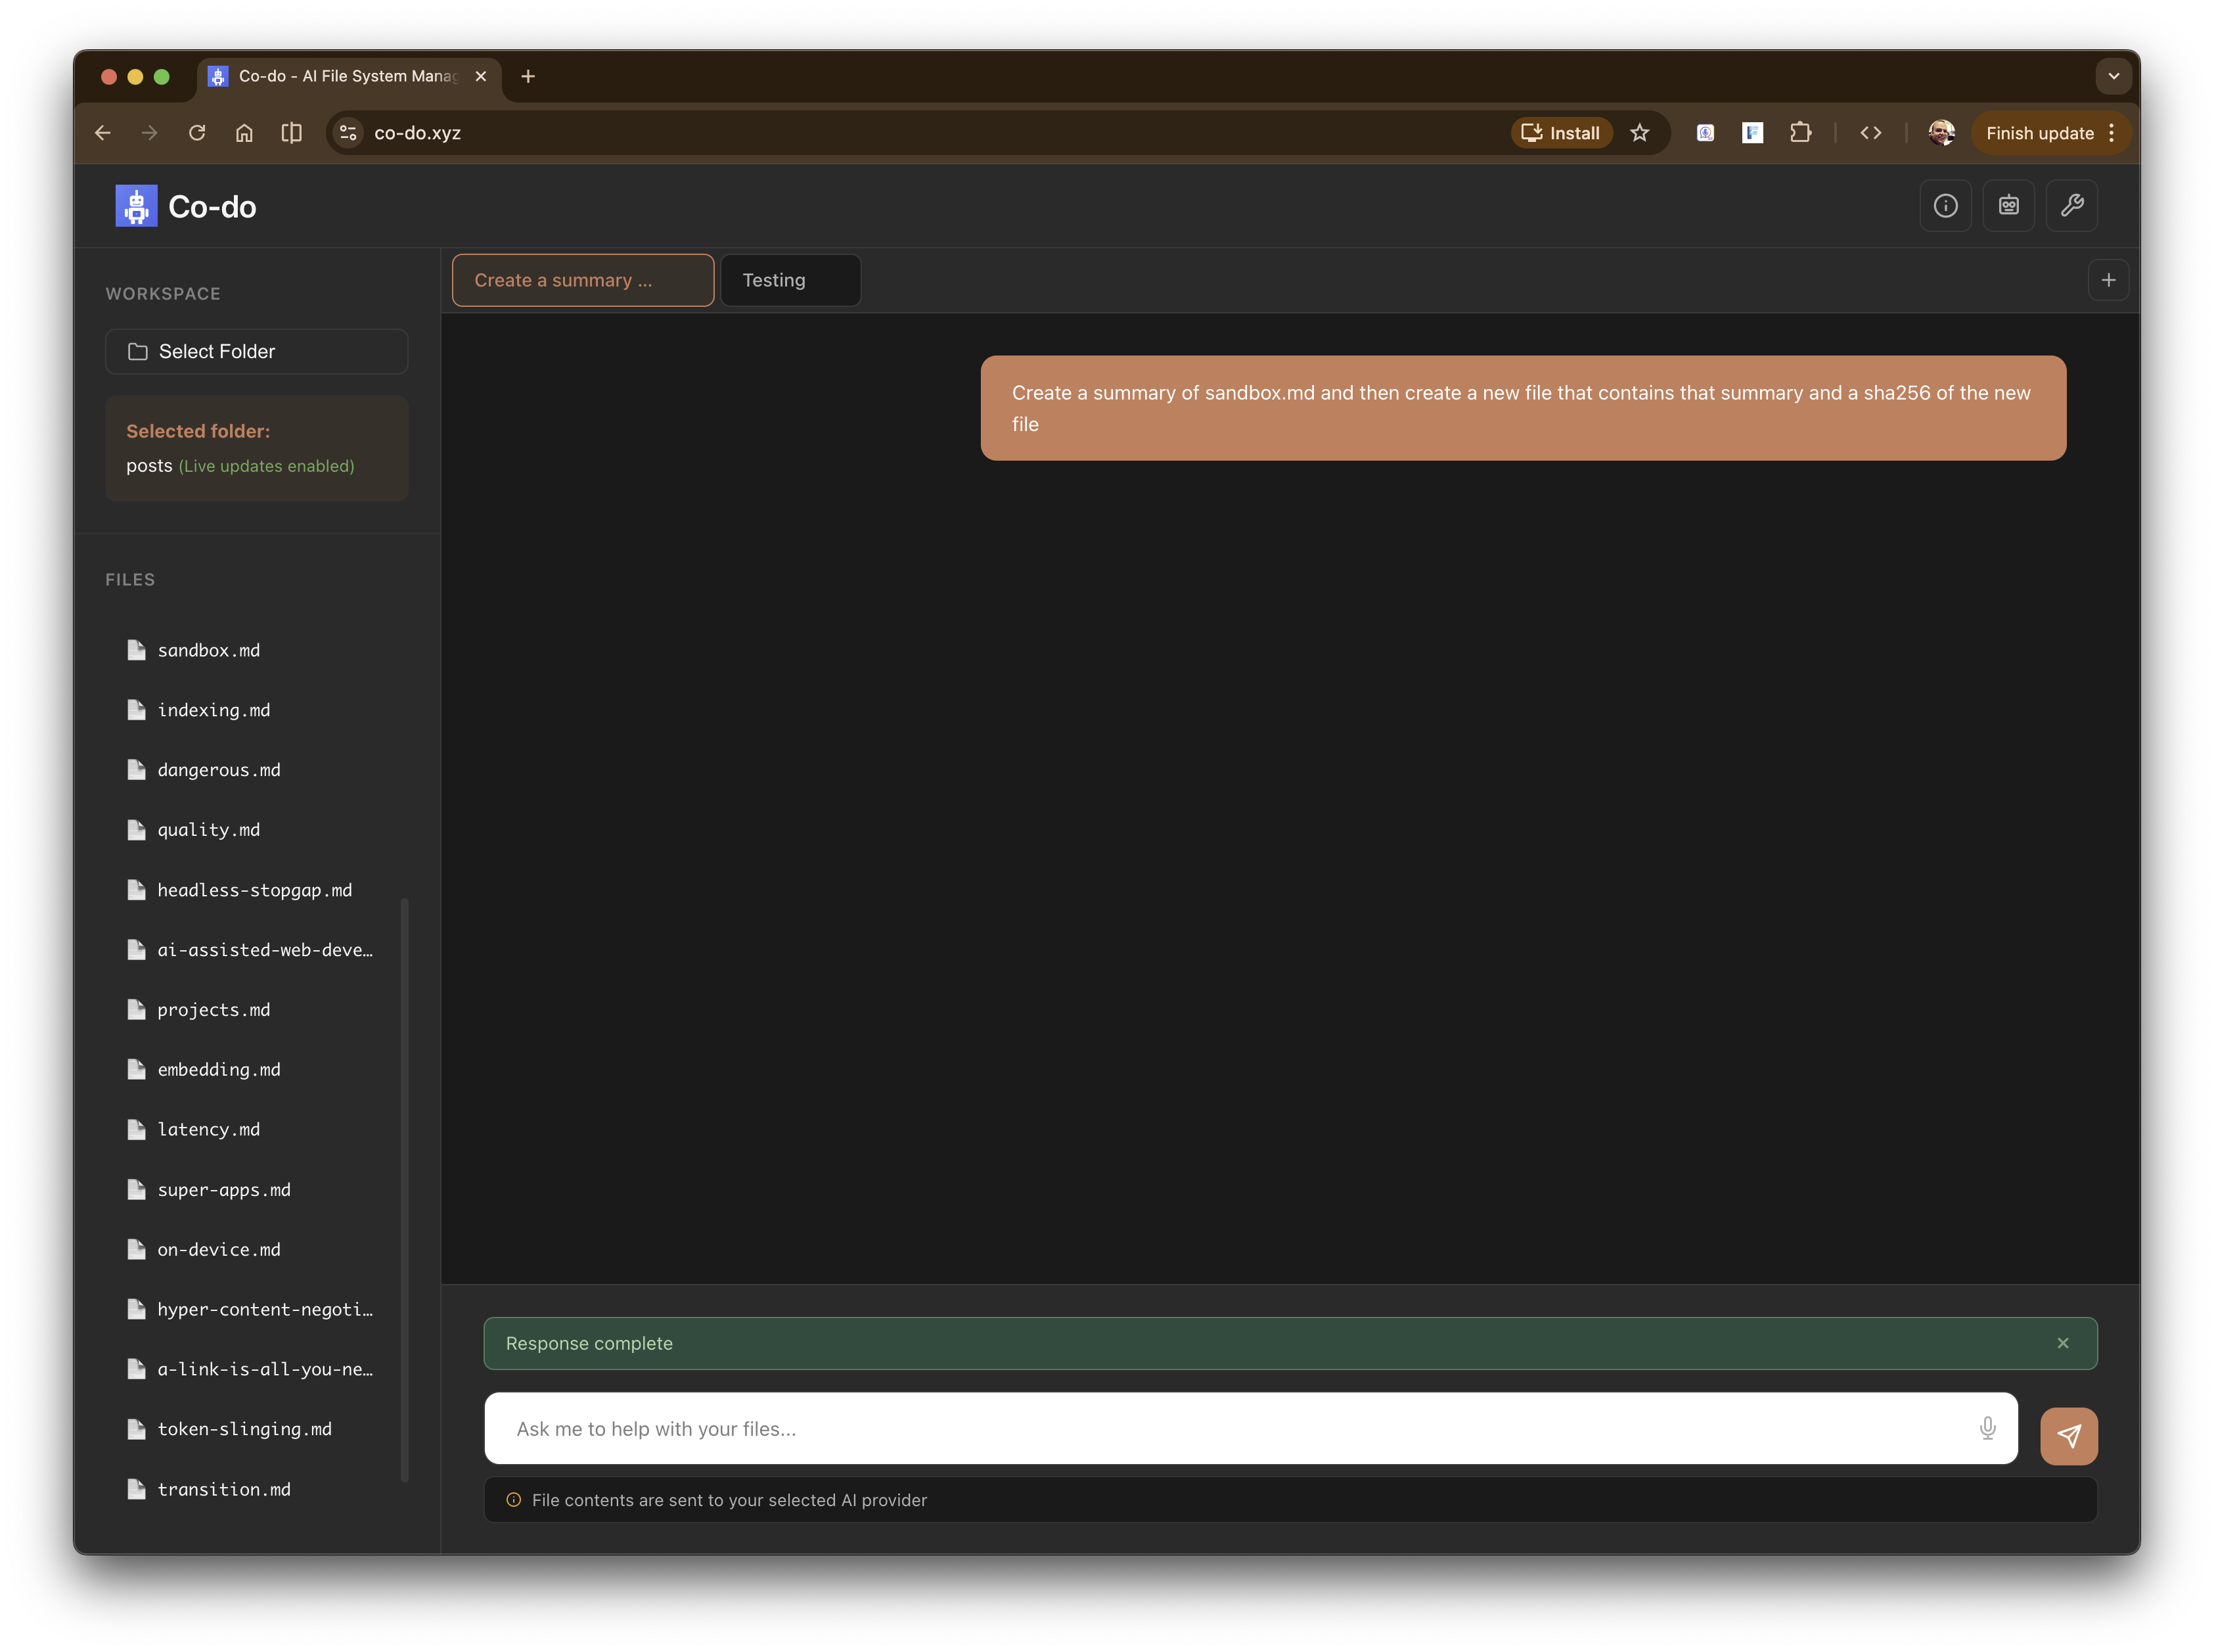Image resolution: width=2214 pixels, height=1652 pixels.
Task: Open Chrome three-dot menu beside Finish update
Action: (x=2111, y=133)
